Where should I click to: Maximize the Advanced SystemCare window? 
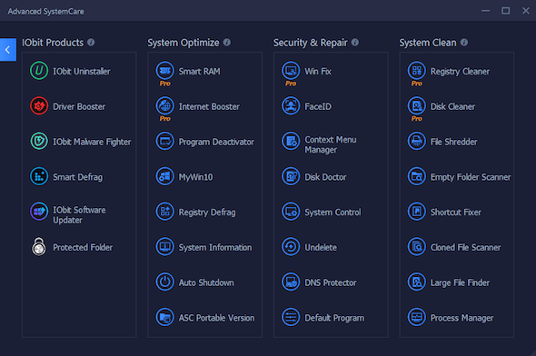click(x=506, y=11)
